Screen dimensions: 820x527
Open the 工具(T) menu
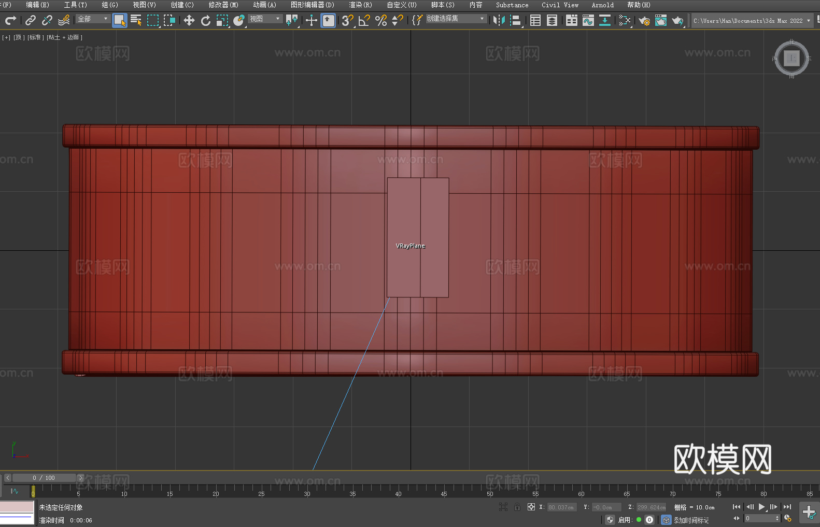[x=75, y=5]
